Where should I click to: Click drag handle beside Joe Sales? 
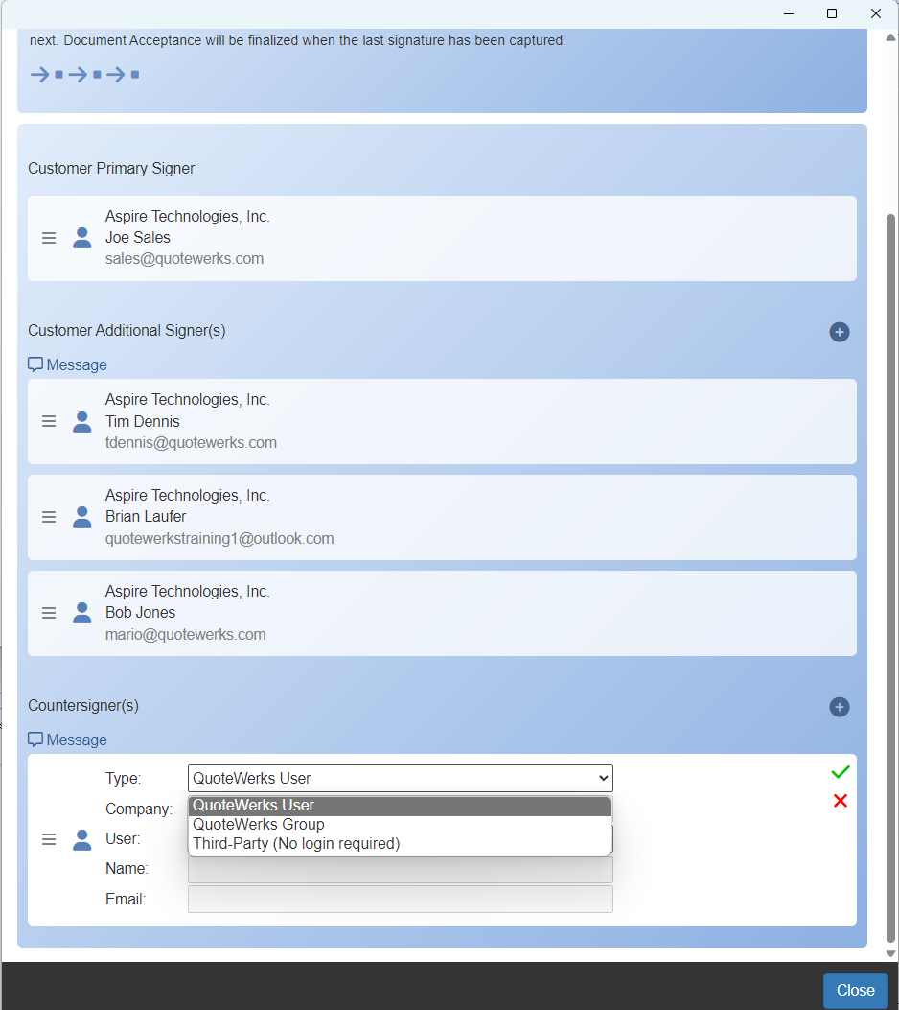[x=49, y=238]
